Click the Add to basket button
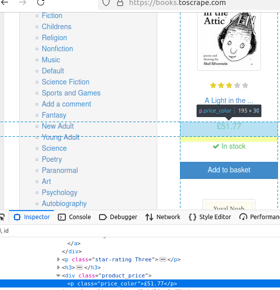 229,170
